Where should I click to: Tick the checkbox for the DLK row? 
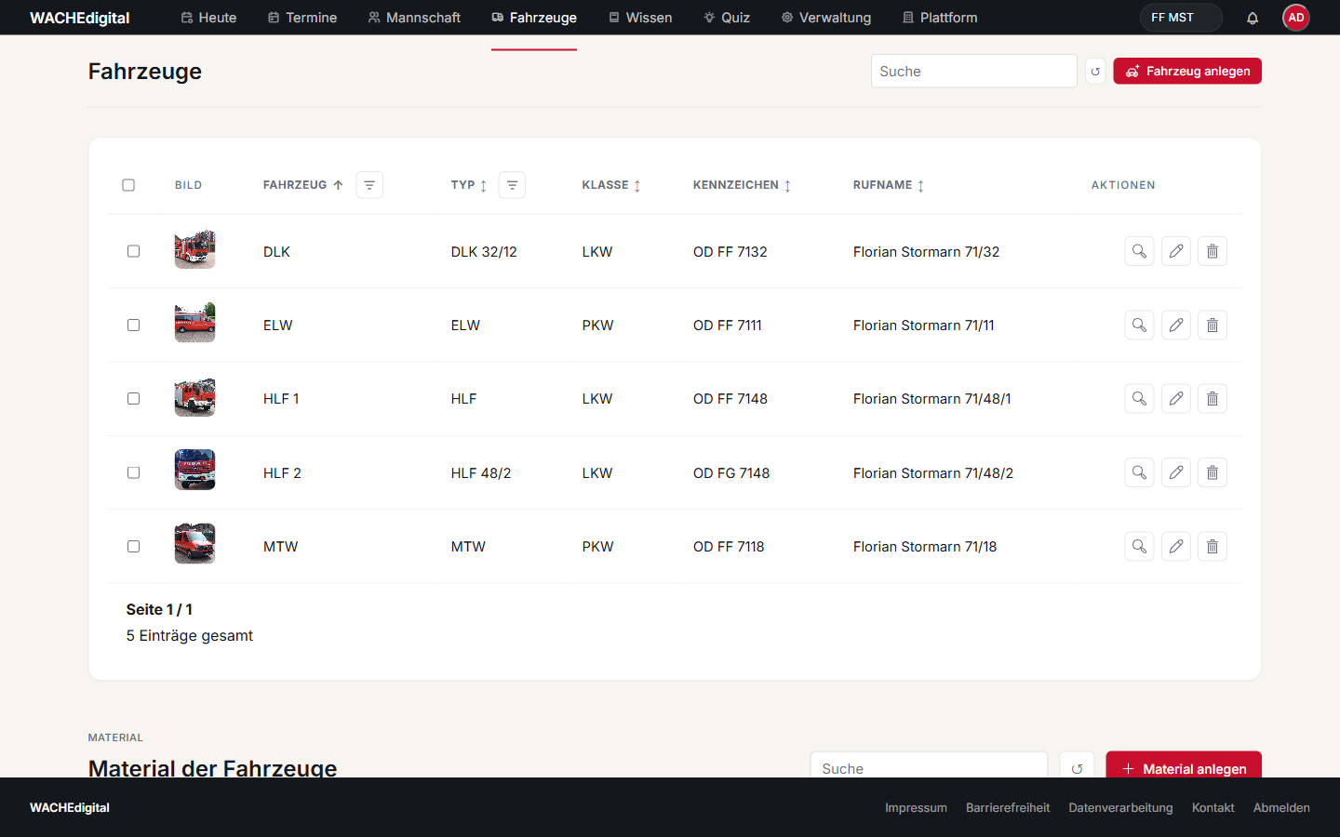133,251
